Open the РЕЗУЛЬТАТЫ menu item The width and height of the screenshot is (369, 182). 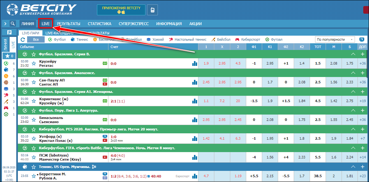(69, 24)
